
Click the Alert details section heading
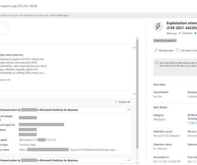tap(160, 108)
